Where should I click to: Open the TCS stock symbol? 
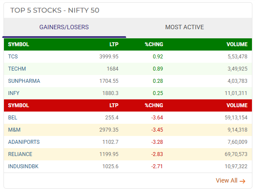tap(13, 57)
